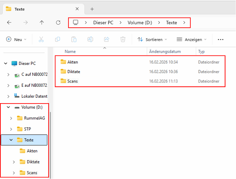236x179 pixels.
Task: Expand the RummelAG folder node
Action: click(11, 118)
